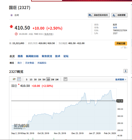
Task: Open 技术图表 expanded chart link
Action: pyautogui.click(x=121, y=79)
